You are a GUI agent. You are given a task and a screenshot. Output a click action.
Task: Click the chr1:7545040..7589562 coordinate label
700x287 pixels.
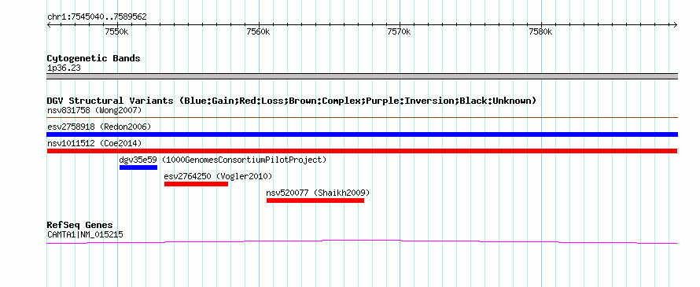(x=97, y=17)
